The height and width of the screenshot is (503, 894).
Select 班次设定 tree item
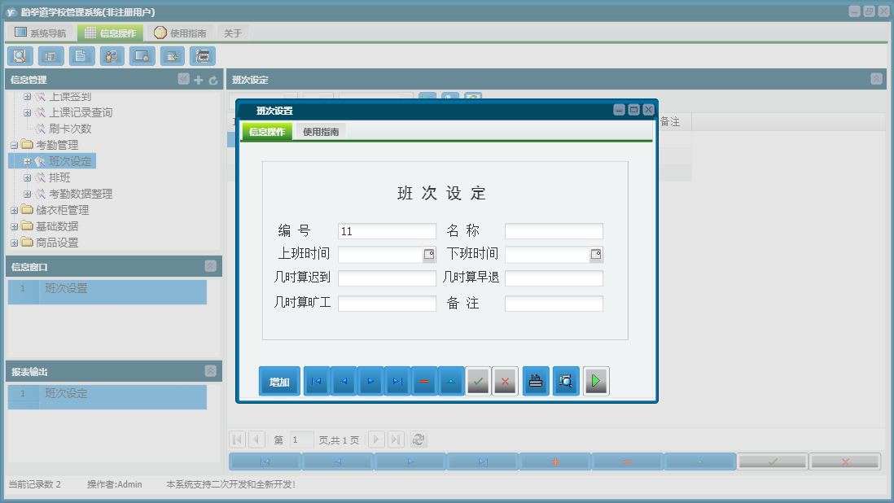[x=69, y=161]
